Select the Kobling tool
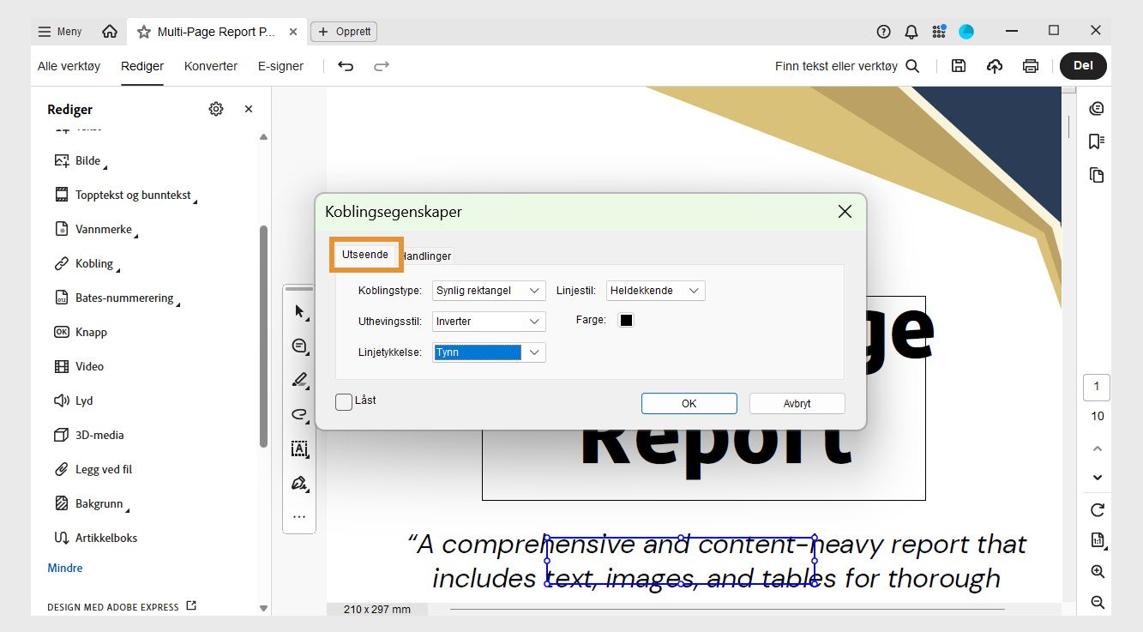1143x632 pixels. pyautogui.click(x=87, y=263)
